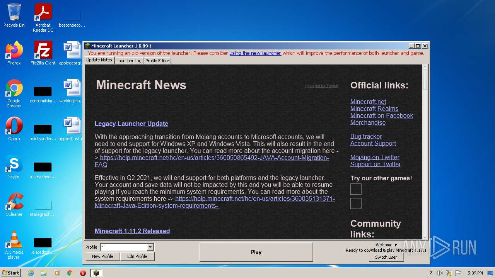Image resolution: width=495 pixels, height=278 pixels.
Task: Launch Firefox from the desktop
Action: click(14, 53)
